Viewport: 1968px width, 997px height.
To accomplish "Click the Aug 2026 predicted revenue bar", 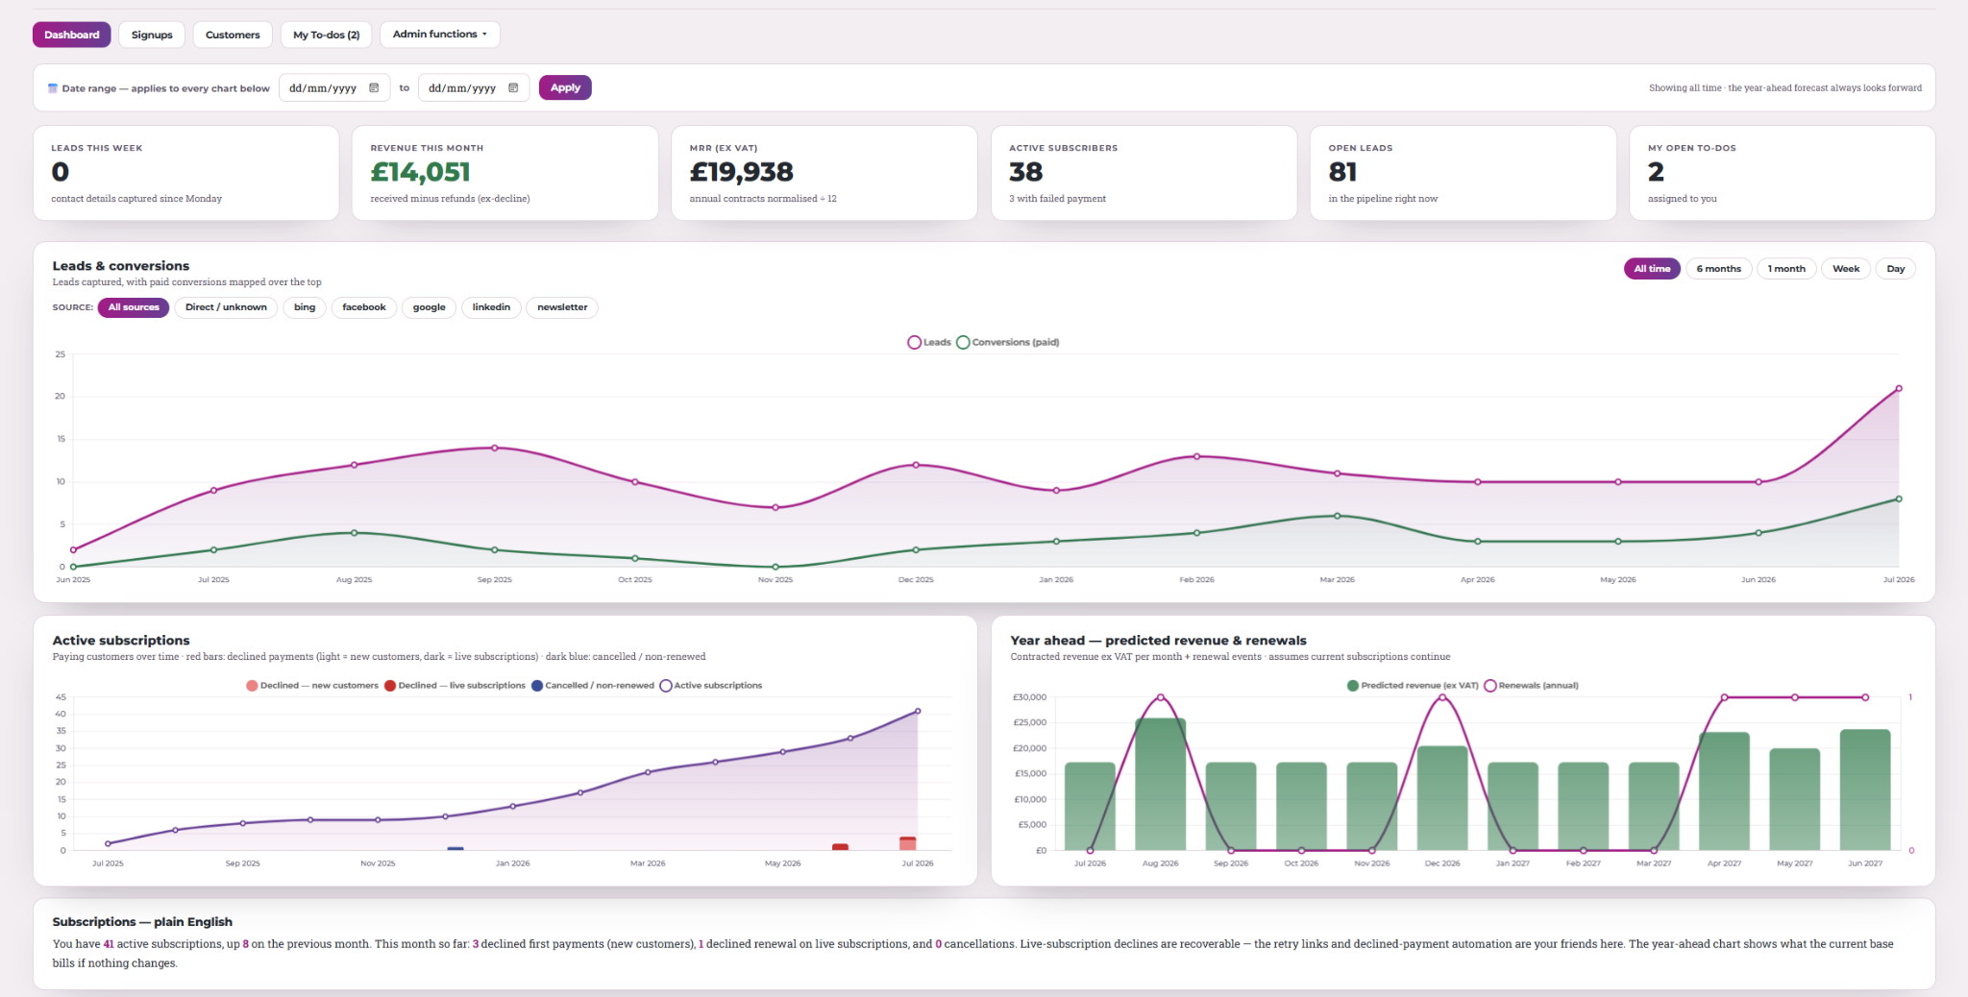I will pyautogui.click(x=1161, y=785).
